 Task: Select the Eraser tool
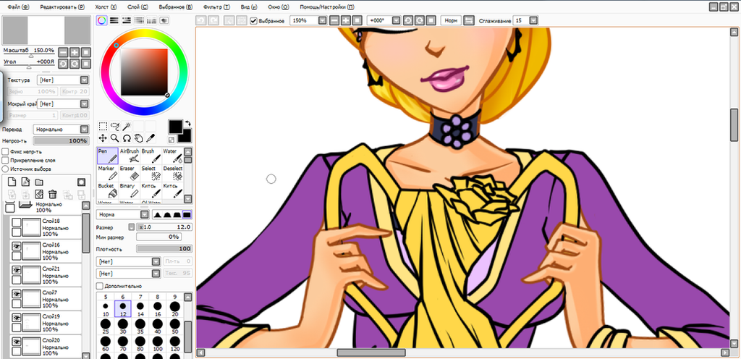coord(129,173)
